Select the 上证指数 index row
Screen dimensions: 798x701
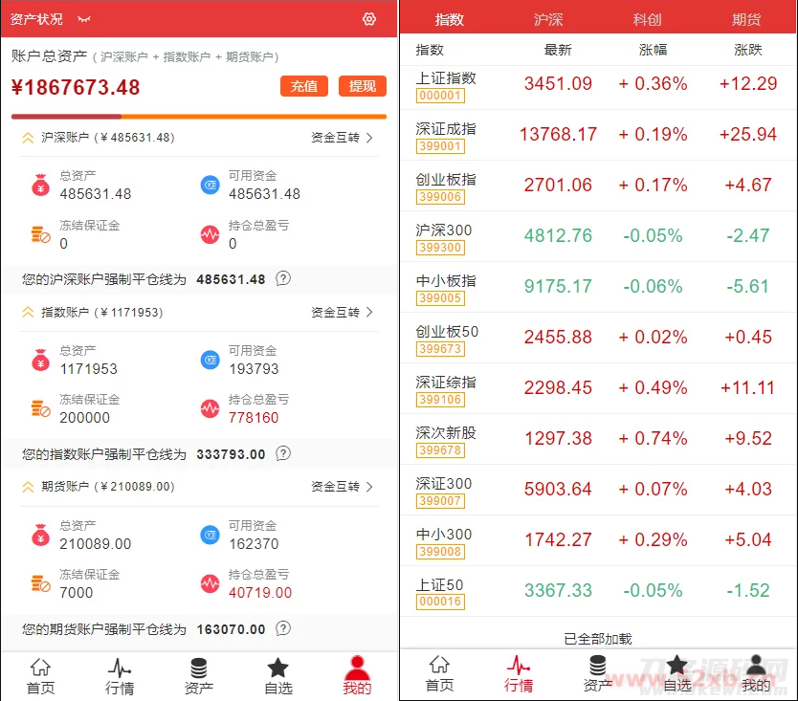[599, 87]
